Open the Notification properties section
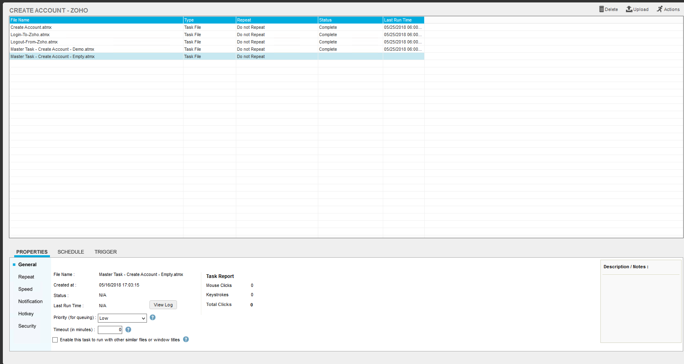 (30, 302)
